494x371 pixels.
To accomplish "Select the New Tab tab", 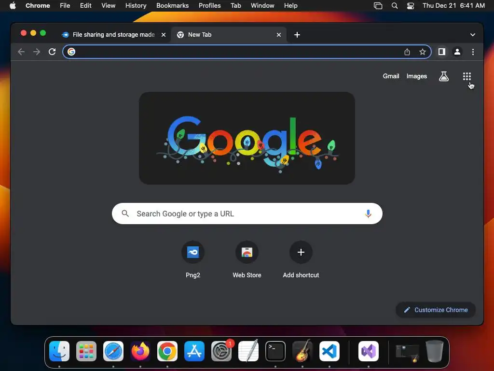I will (228, 35).
